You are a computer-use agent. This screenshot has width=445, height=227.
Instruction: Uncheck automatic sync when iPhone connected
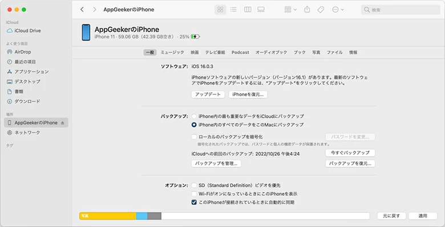pyautogui.click(x=194, y=203)
